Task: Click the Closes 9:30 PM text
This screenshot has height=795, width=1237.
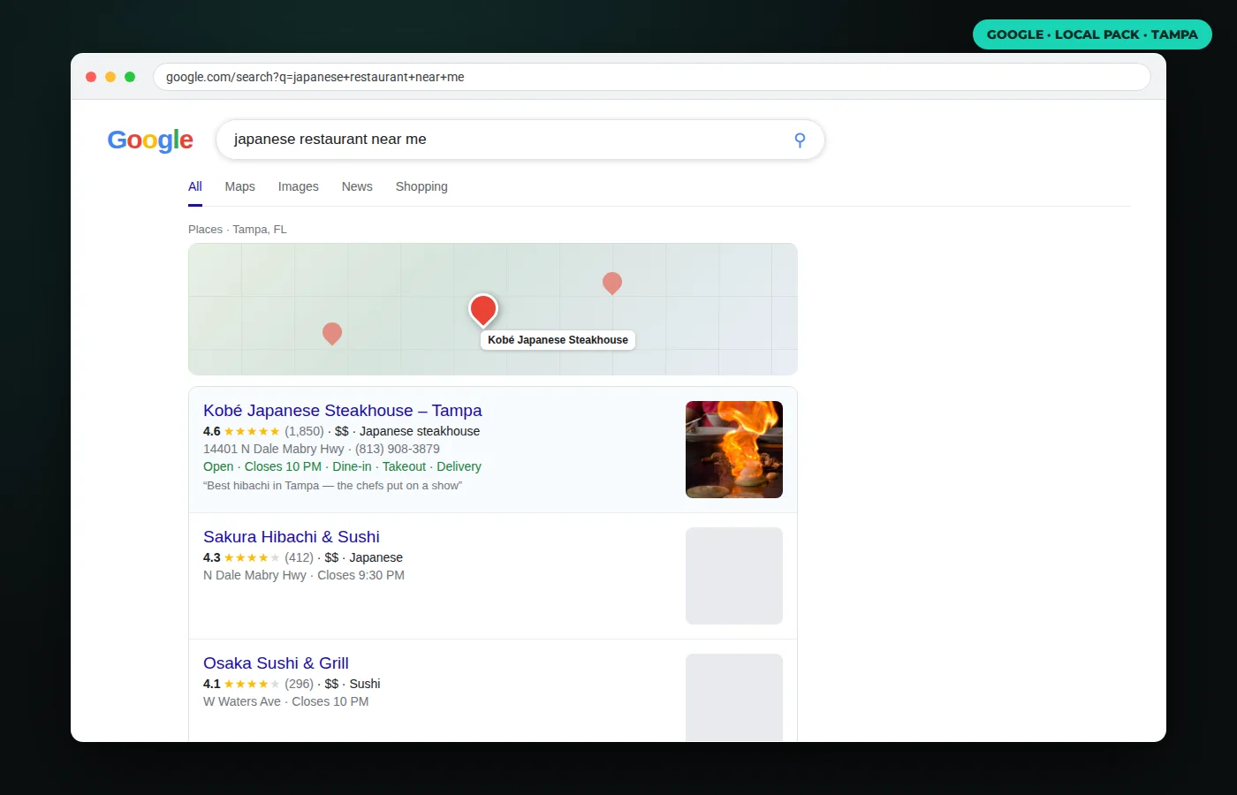Action: coord(360,575)
